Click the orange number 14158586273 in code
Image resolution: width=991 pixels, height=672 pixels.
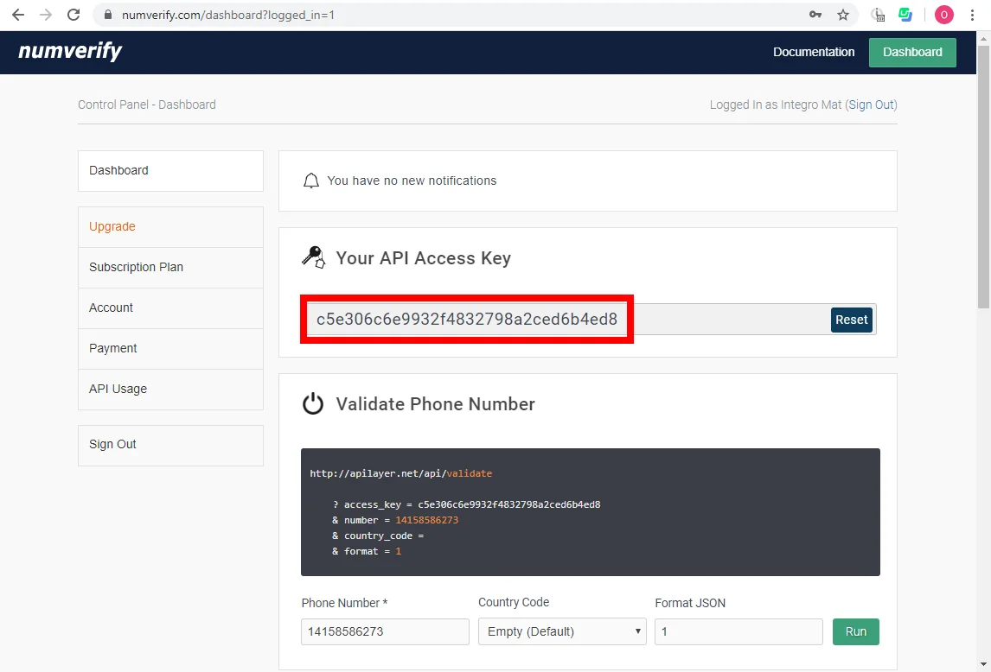426,521
